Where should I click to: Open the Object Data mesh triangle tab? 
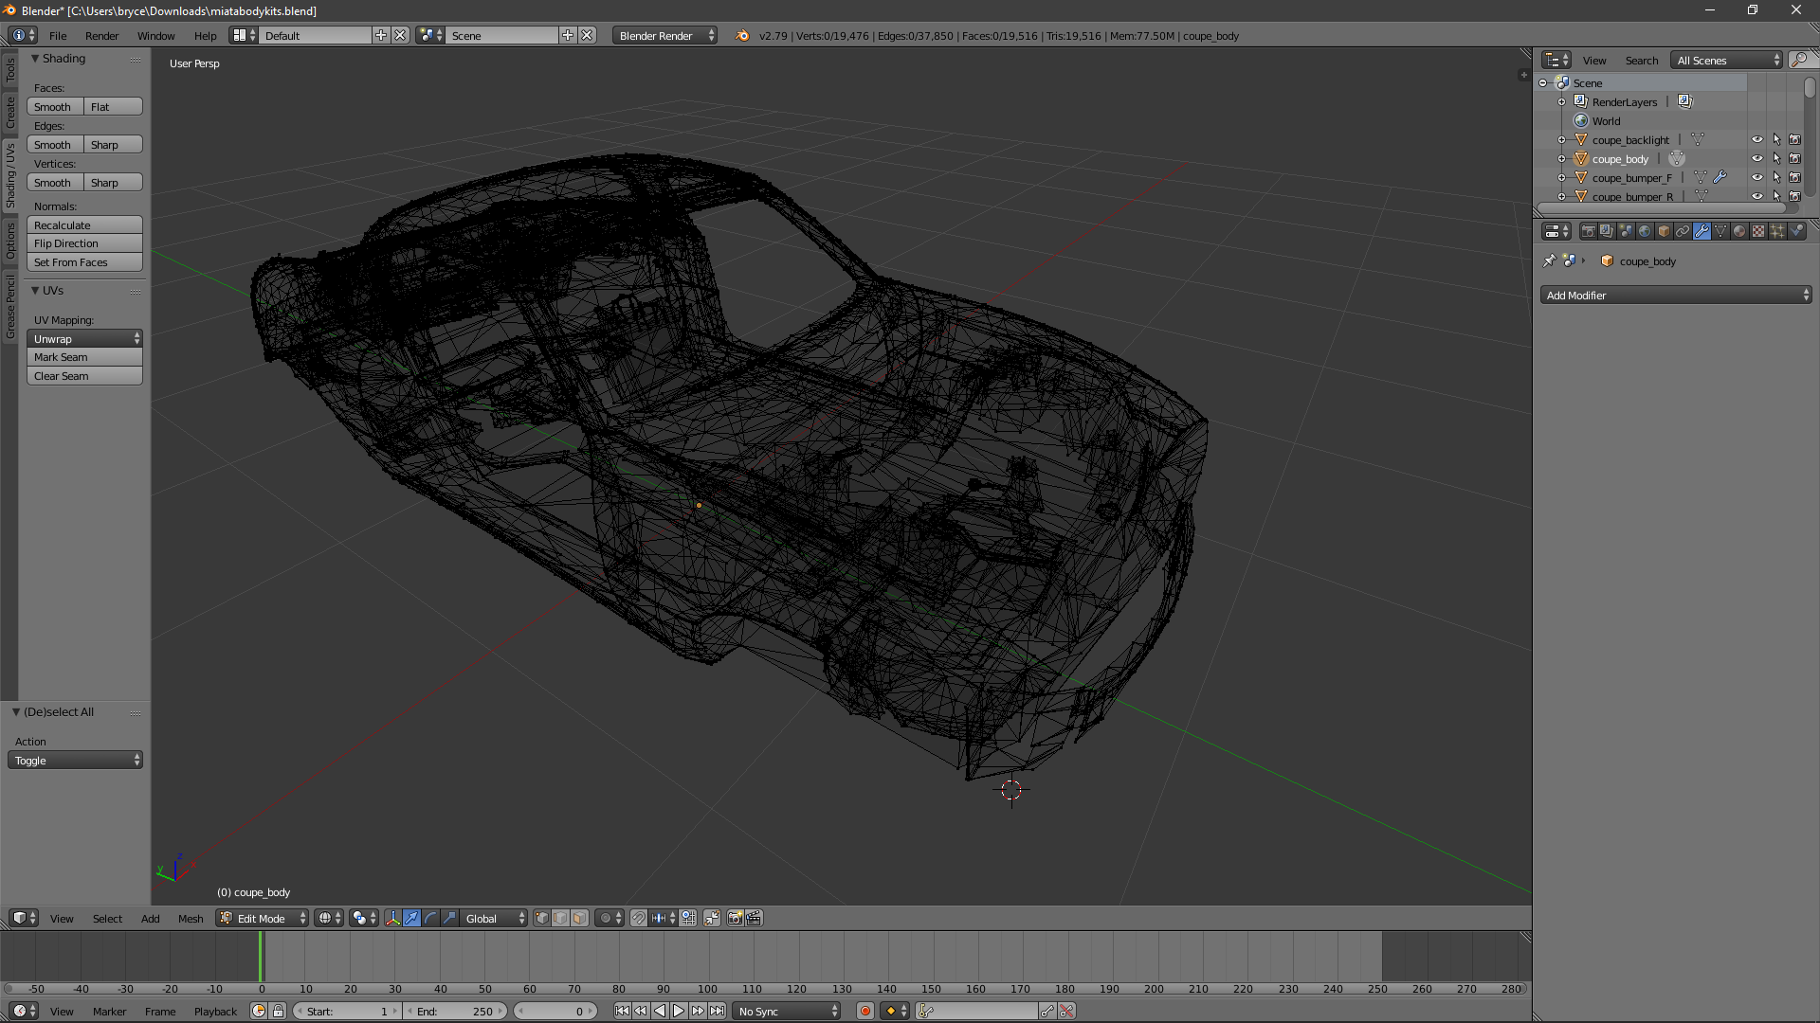pos(1720,231)
